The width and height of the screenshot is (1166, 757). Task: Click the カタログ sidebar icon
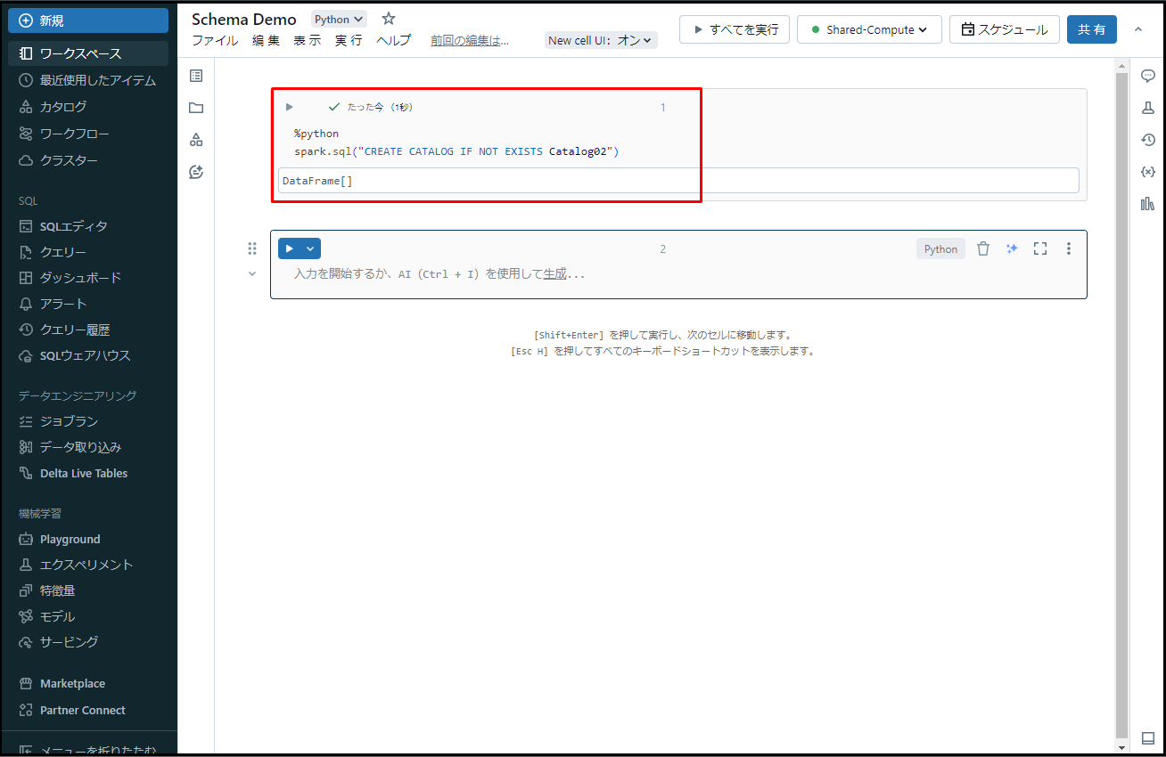[26, 107]
